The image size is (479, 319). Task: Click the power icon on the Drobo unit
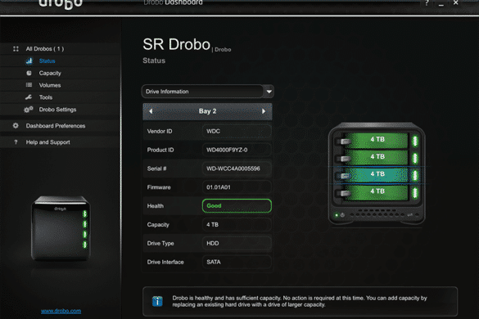click(343, 215)
